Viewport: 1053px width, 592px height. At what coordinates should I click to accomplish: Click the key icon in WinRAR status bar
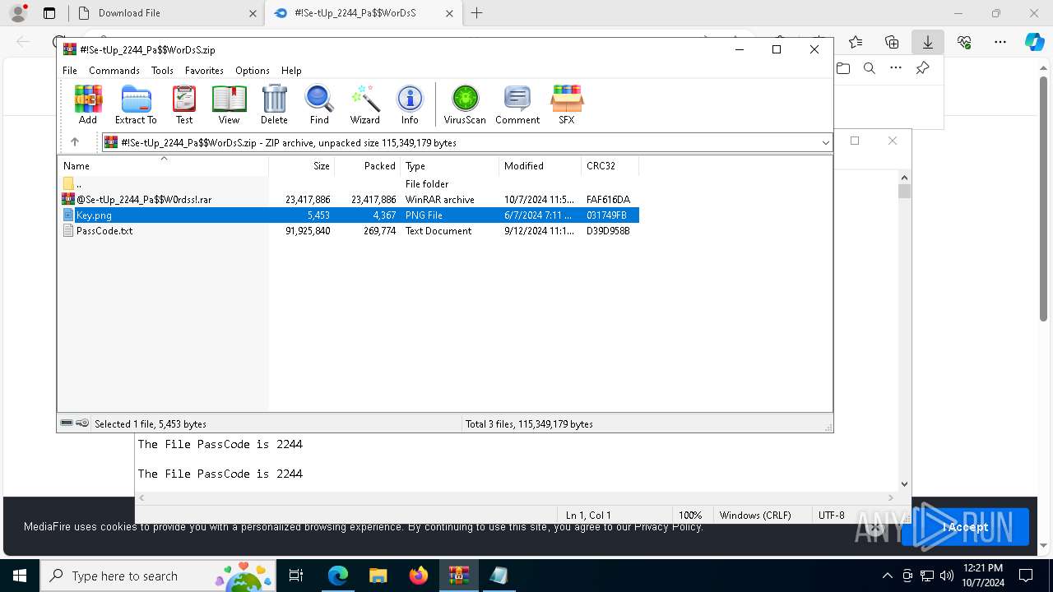click(x=82, y=423)
